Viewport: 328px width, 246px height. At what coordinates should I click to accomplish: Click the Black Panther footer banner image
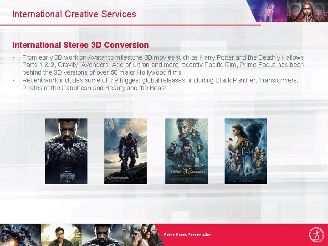(x=102, y=235)
